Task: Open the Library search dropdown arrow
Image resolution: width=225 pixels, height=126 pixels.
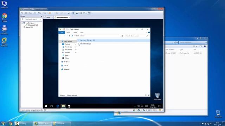Action: 41,19
